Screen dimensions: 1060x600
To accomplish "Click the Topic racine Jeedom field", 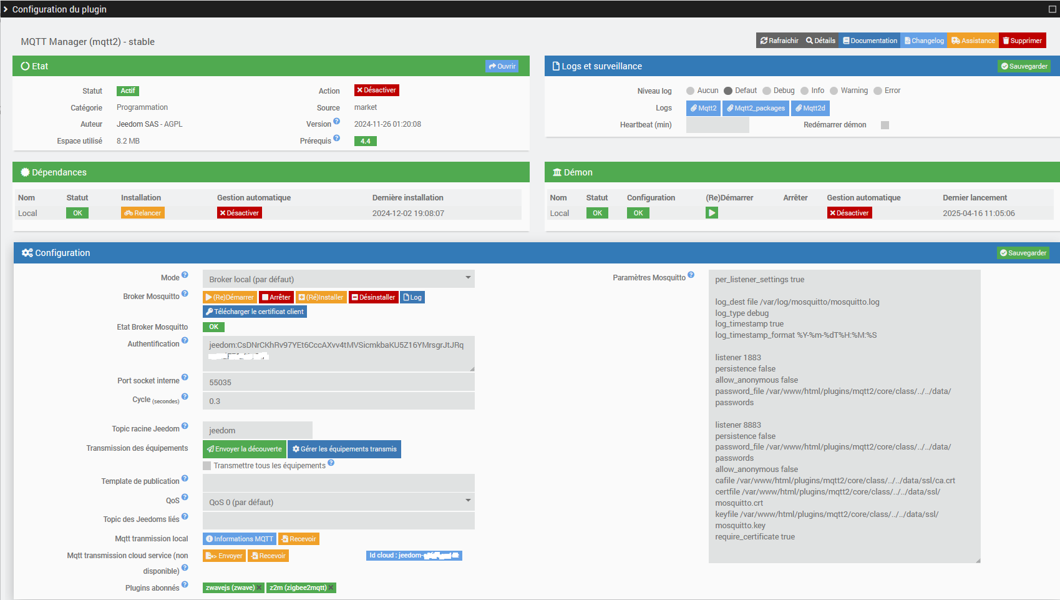I will click(258, 430).
